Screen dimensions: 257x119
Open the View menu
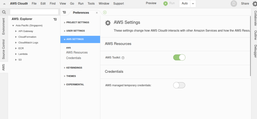click(x=63, y=4)
